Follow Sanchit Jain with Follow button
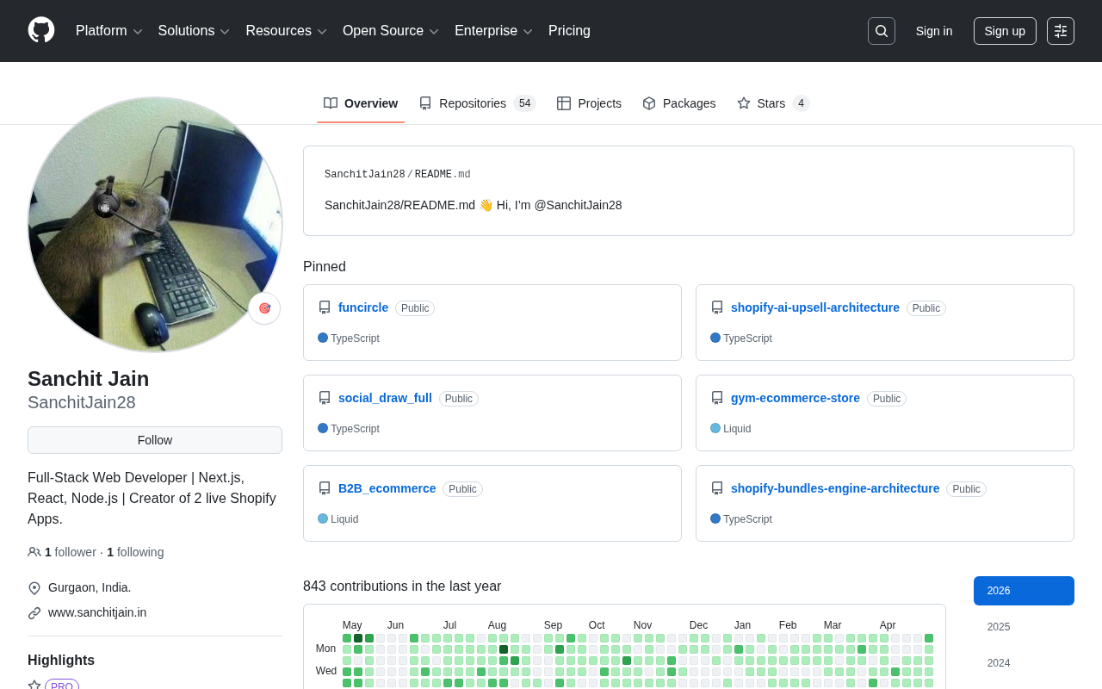1102x689 pixels. pyautogui.click(x=155, y=440)
